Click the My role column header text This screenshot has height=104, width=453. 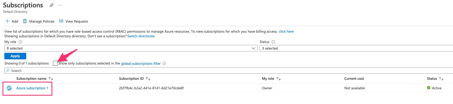point(268,79)
